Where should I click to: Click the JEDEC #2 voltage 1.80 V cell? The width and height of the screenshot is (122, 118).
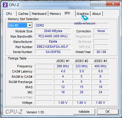coord(82,103)
